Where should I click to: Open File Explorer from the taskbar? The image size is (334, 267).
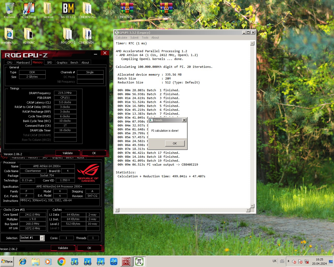(35, 262)
